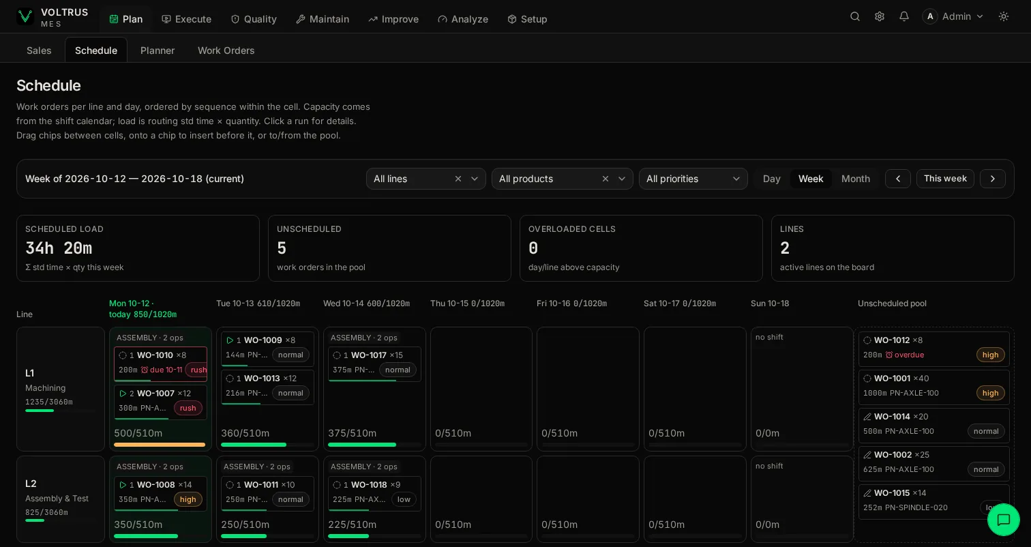Viewport: 1031px width, 547px height.
Task: Open work order WO-1010 chip
Action: pyautogui.click(x=160, y=364)
